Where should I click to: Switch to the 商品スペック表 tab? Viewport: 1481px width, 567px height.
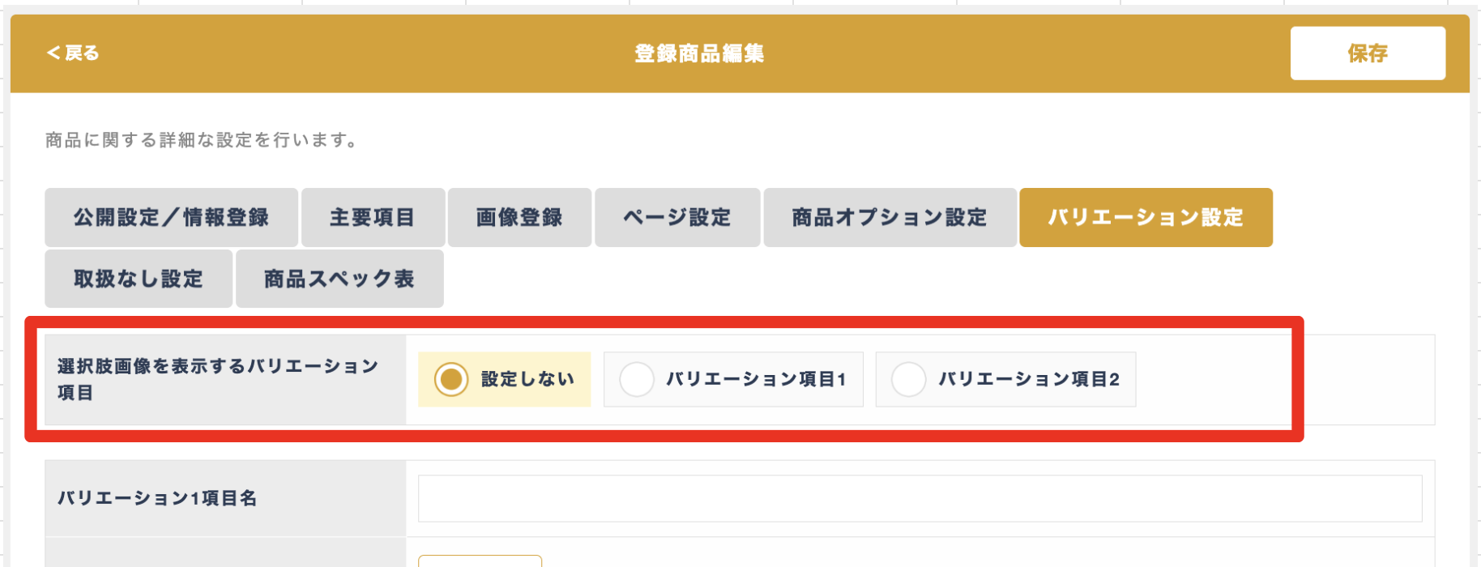pos(339,279)
